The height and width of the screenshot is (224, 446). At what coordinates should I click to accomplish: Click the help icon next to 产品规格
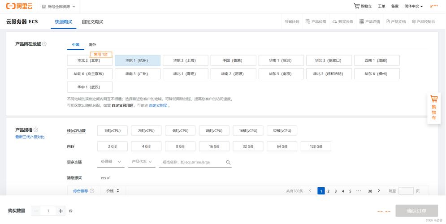[x=36, y=130]
